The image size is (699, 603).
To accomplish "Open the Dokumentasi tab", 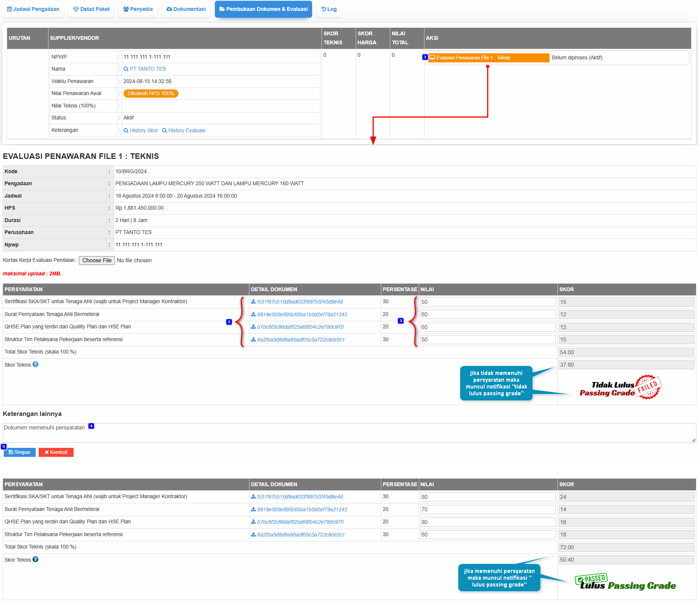I will coord(186,9).
